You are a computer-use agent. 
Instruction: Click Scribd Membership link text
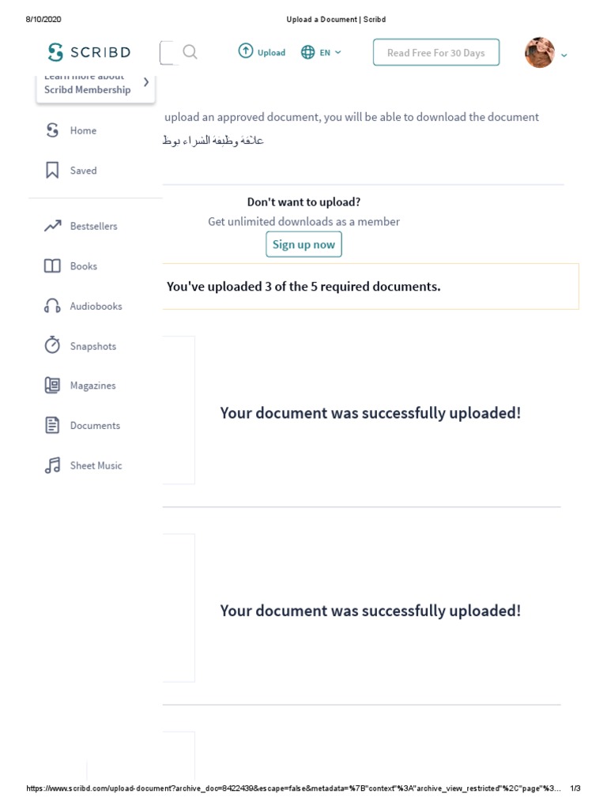click(87, 90)
